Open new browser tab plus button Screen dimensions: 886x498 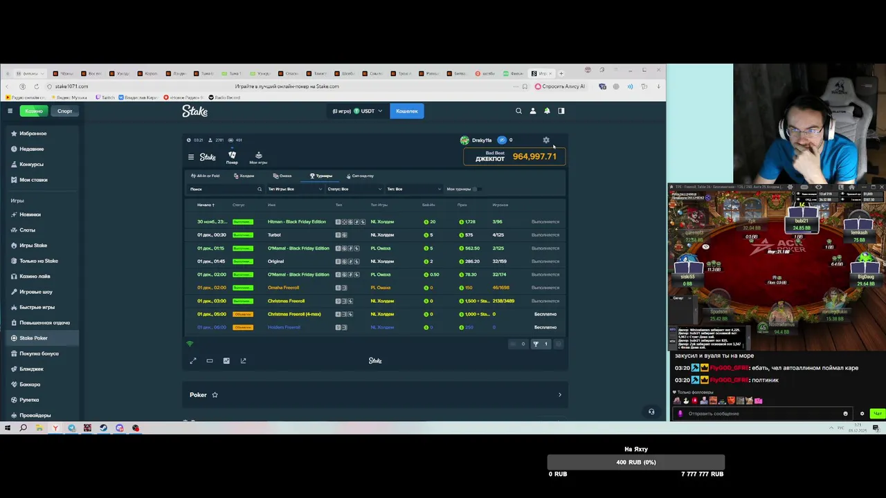coord(561,73)
